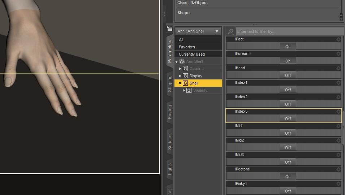This screenshot has width=345, height=195.
Task: Open the lIndex3 parameter settings gear
Action: (x=338, y=112)
